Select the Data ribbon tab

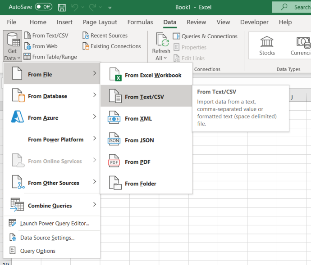(170, 22)
